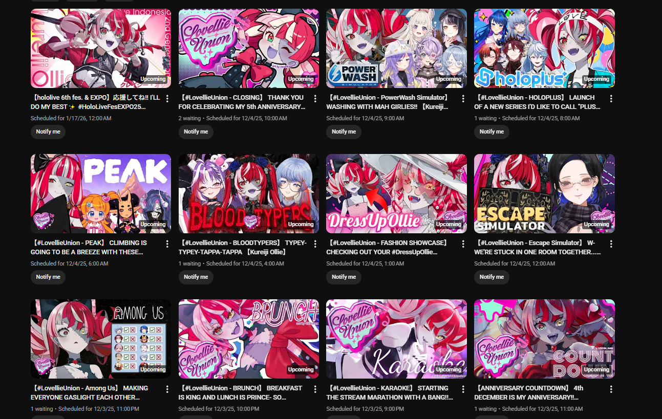Open three-dot menu for PEAK video

click(167, 244)
